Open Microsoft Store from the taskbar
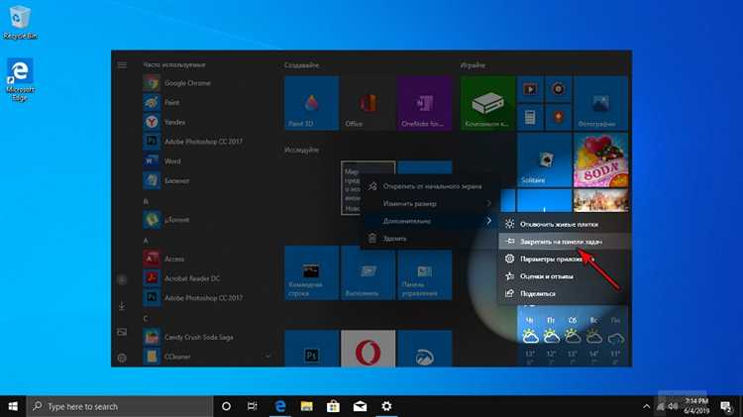Image resolution: width=743 pixels, height=417 pixels. [x=333, y=406]
